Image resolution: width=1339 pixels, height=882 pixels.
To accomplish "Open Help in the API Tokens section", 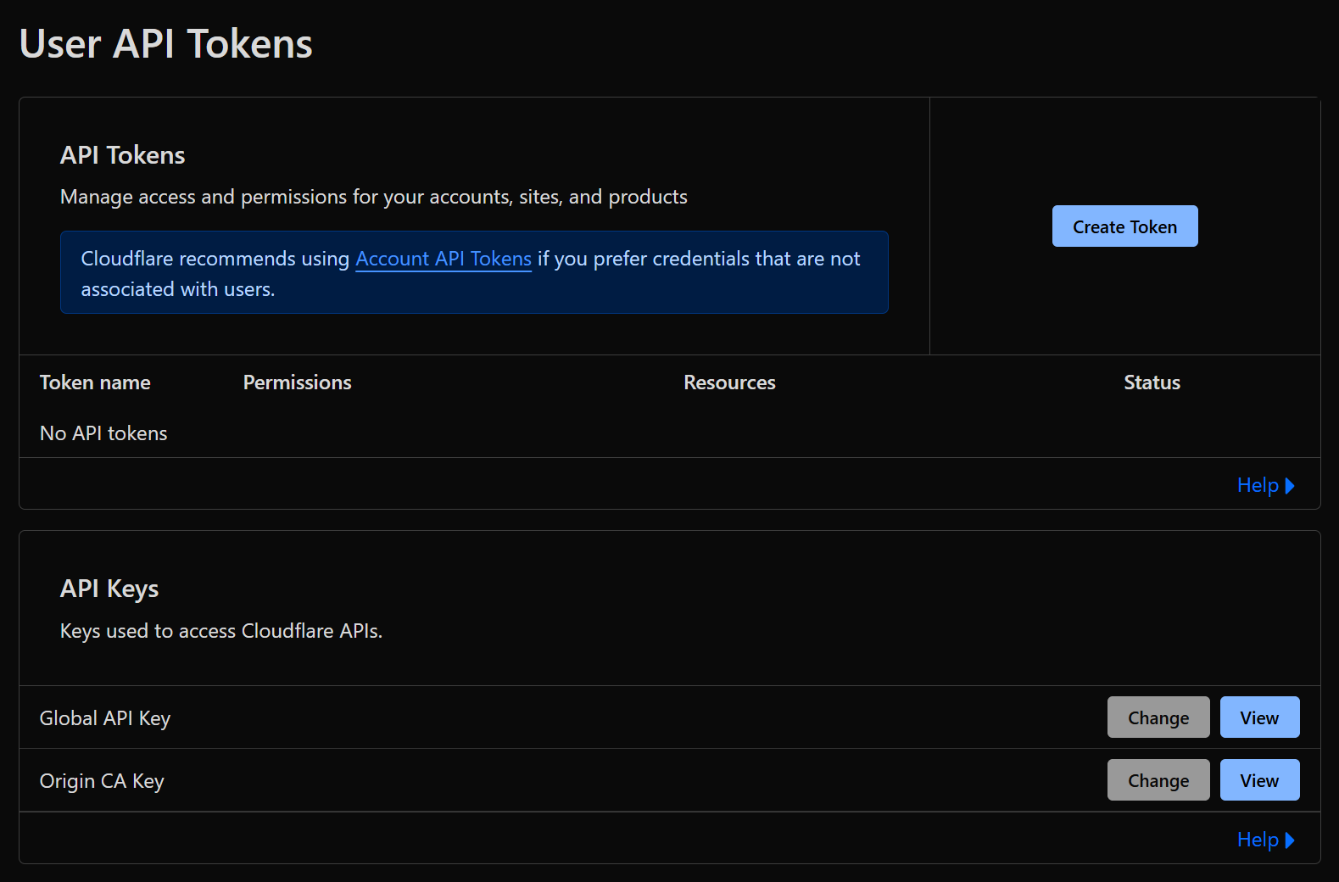I will pos(1257,485).
